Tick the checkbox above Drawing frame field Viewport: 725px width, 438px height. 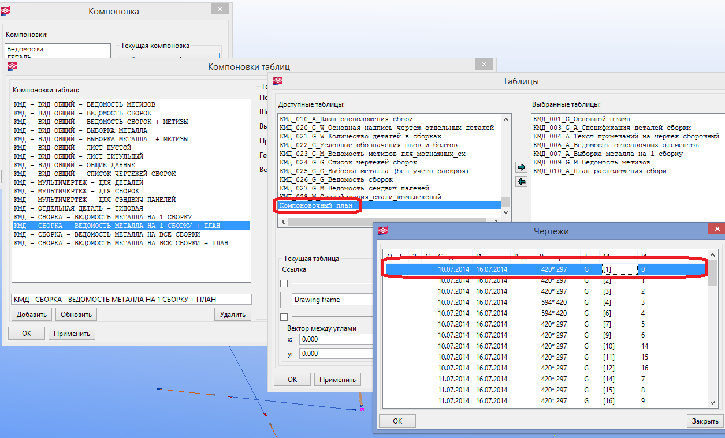(284, 283)
